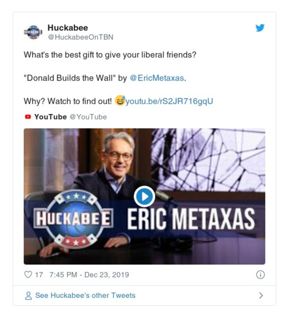Click the heart like icon

(x=28, y=274)
